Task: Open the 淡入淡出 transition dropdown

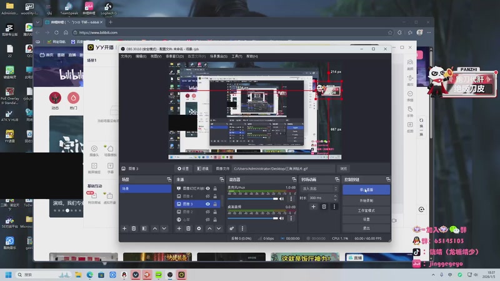Action: [x=319, y=189]
